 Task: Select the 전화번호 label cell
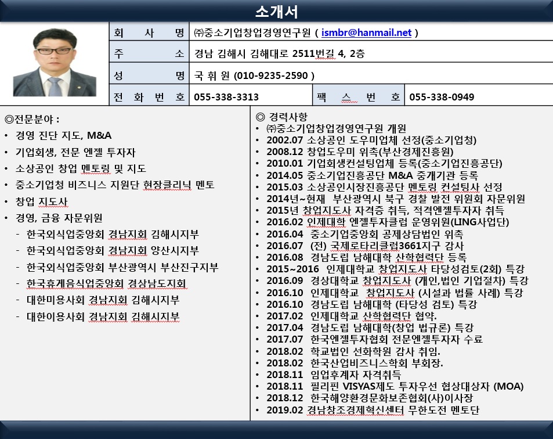149,95
